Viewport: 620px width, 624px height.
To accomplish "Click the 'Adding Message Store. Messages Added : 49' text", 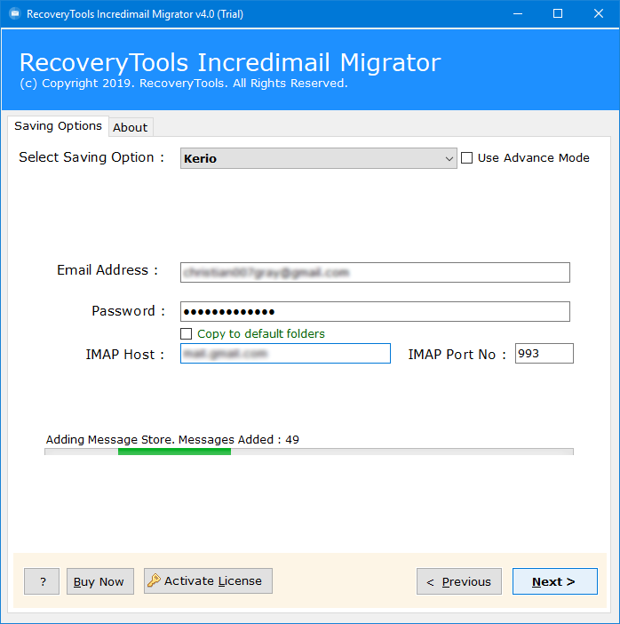I will pos(172,439).
